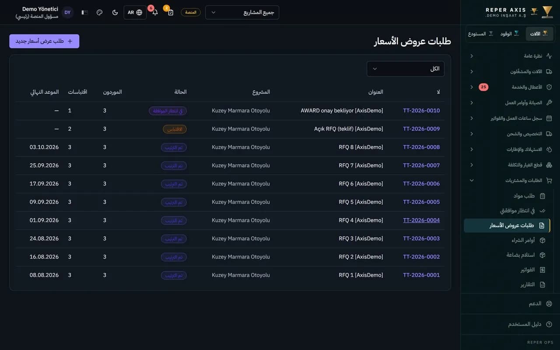Open التقارير report sheet icon
Image resolution: width=560 pixels, height=350 pixels.
(x=542, y=285)
